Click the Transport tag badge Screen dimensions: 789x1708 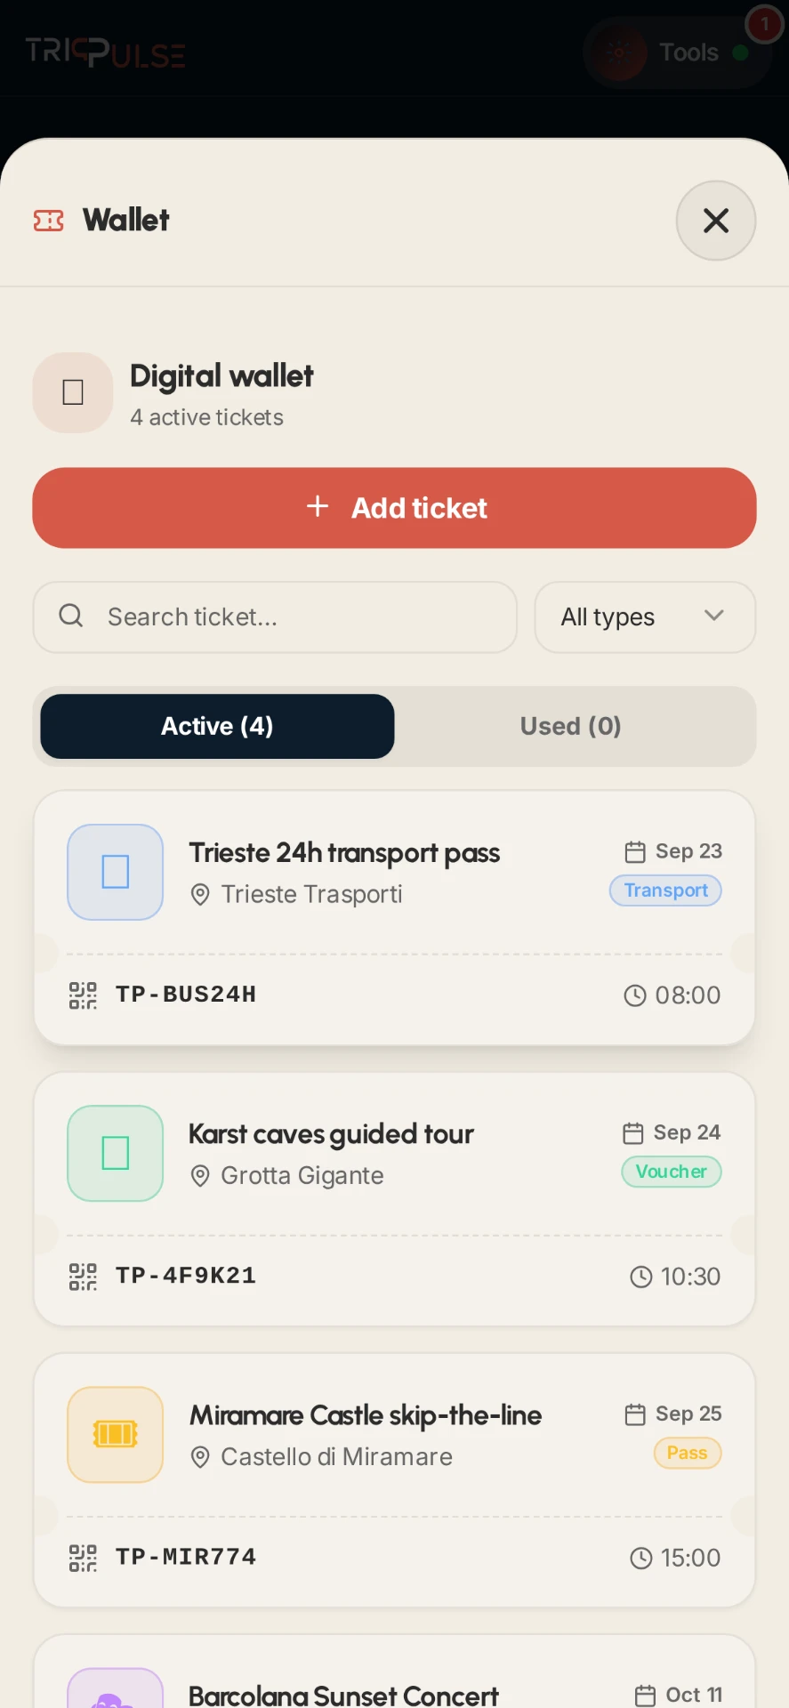click(x=665, y=890)
